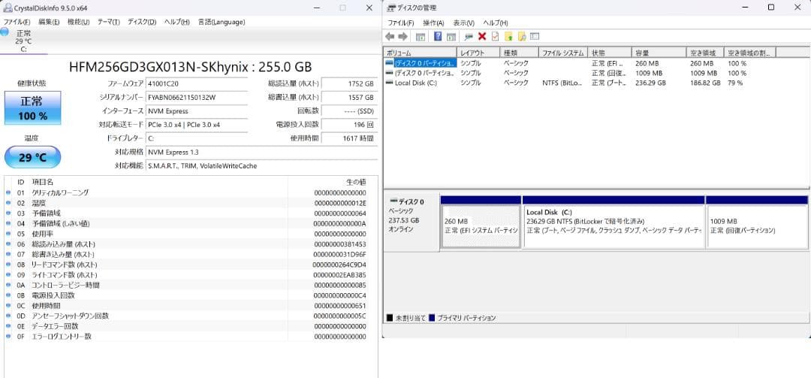Click the power-on hours value 1617 時間
811x378 pixels.
(349, 139)
